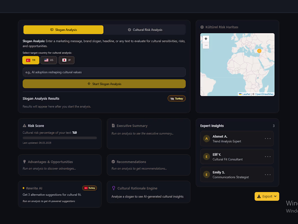Click the Advantages & Opportunities lightbulb icon

(x=24, y=162)
